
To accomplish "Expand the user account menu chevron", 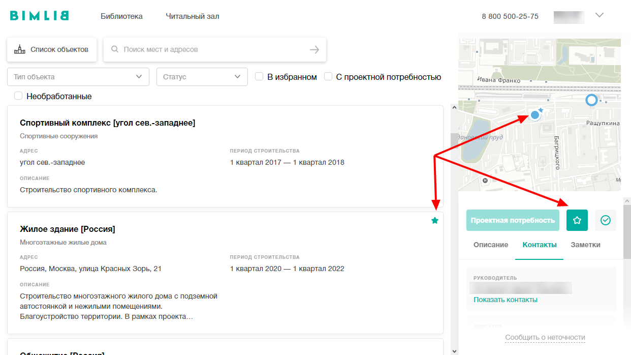I will coord(600,15).
